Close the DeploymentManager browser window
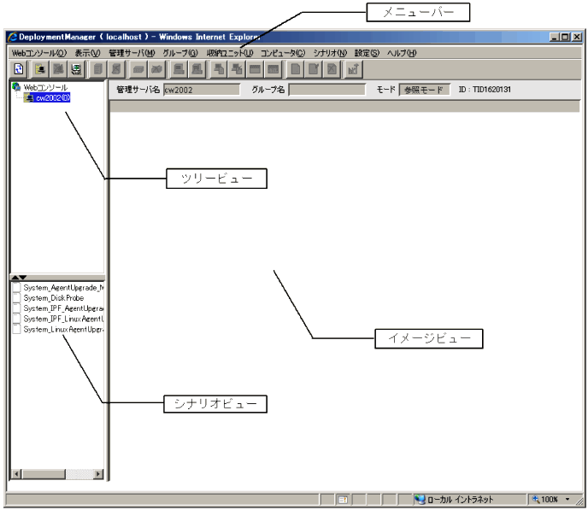588x510 pixels. tap(577, 37)
